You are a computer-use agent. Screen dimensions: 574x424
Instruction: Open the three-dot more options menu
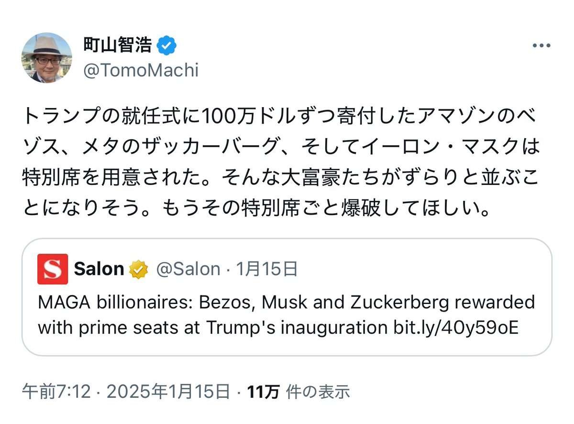click(541, 46)
